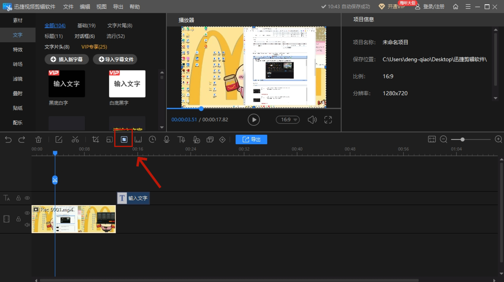Click the undo arrow in timeline toolbar
This screenshot has height=282, width=504.
tap(8, 140)
